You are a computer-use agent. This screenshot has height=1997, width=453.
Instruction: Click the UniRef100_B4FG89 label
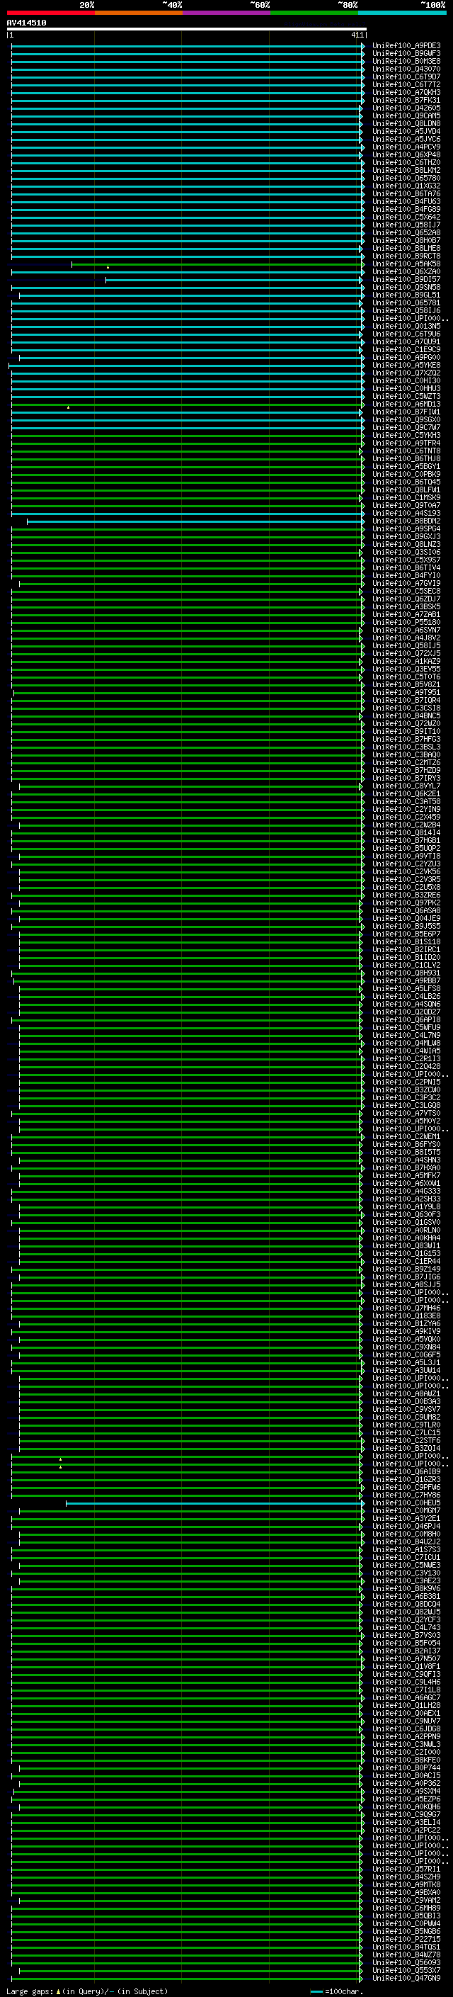(x=406, y=209)
